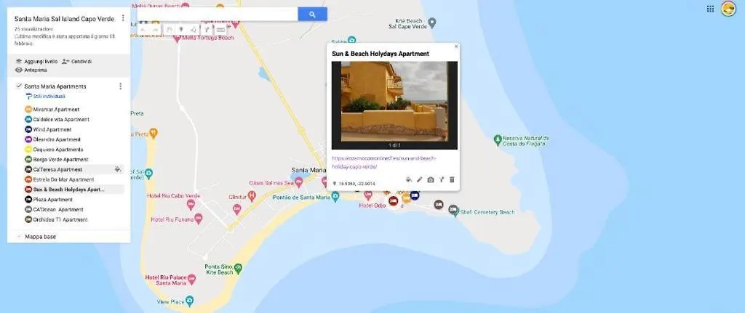This screenshot has height=313, width=745.
Task: Edit the place with pencil icon
Action: point(420,179)
